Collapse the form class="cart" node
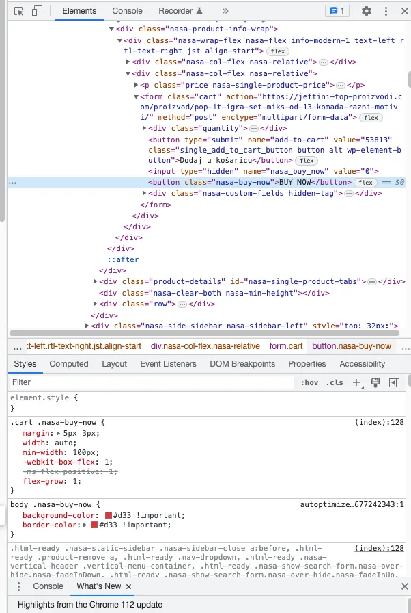This screenshot has height=613, width=411. [x=136, y=96]
